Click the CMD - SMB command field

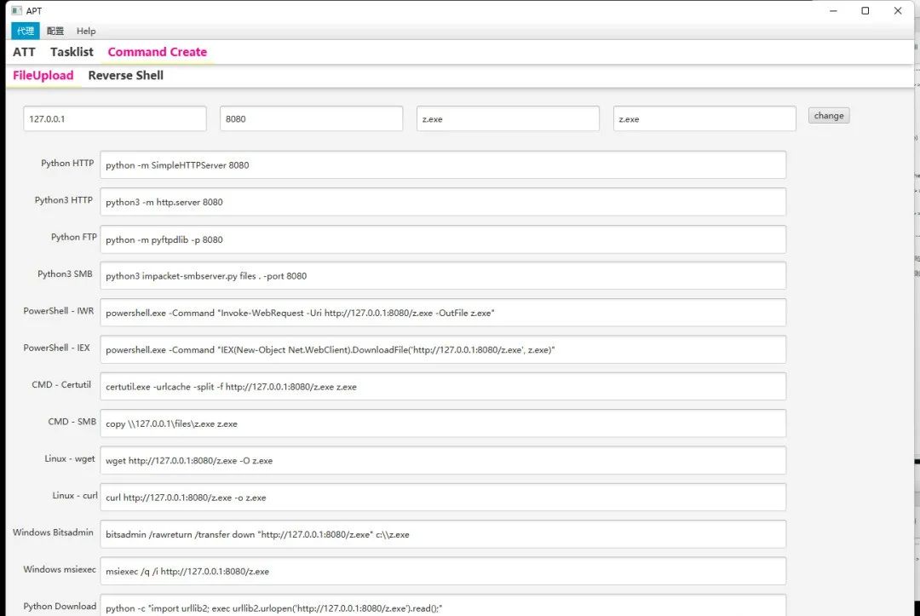(443, 423)
